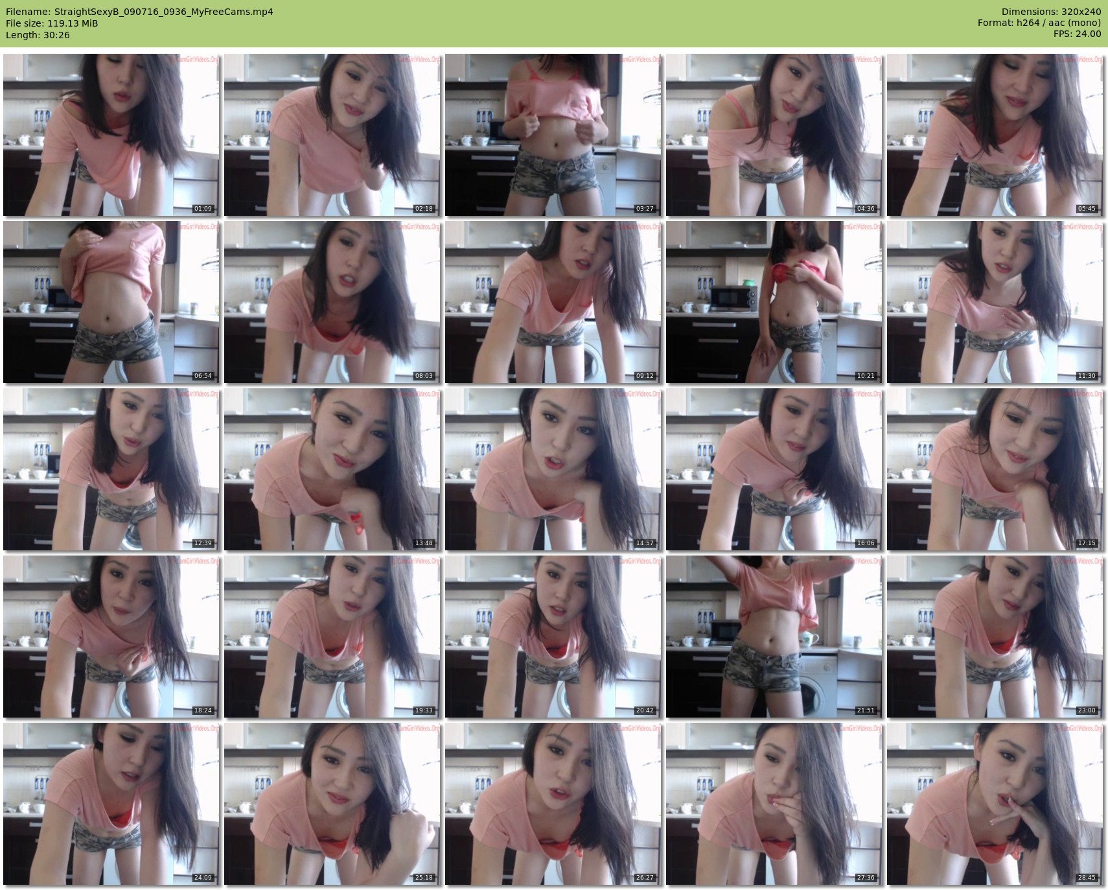Click the 19:33 timestamp badge
1108x890 pixels.
pos(424,710)
